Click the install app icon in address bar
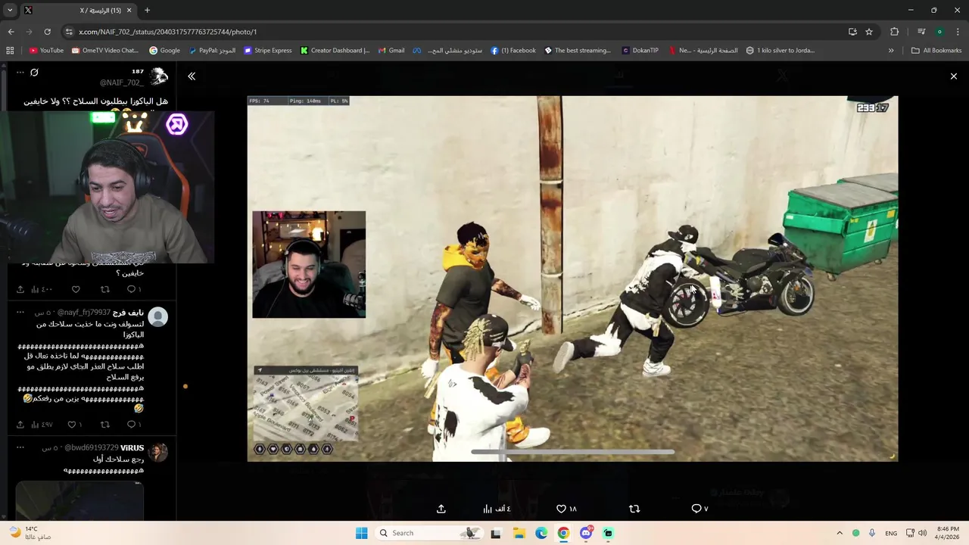 pos(852,32)
